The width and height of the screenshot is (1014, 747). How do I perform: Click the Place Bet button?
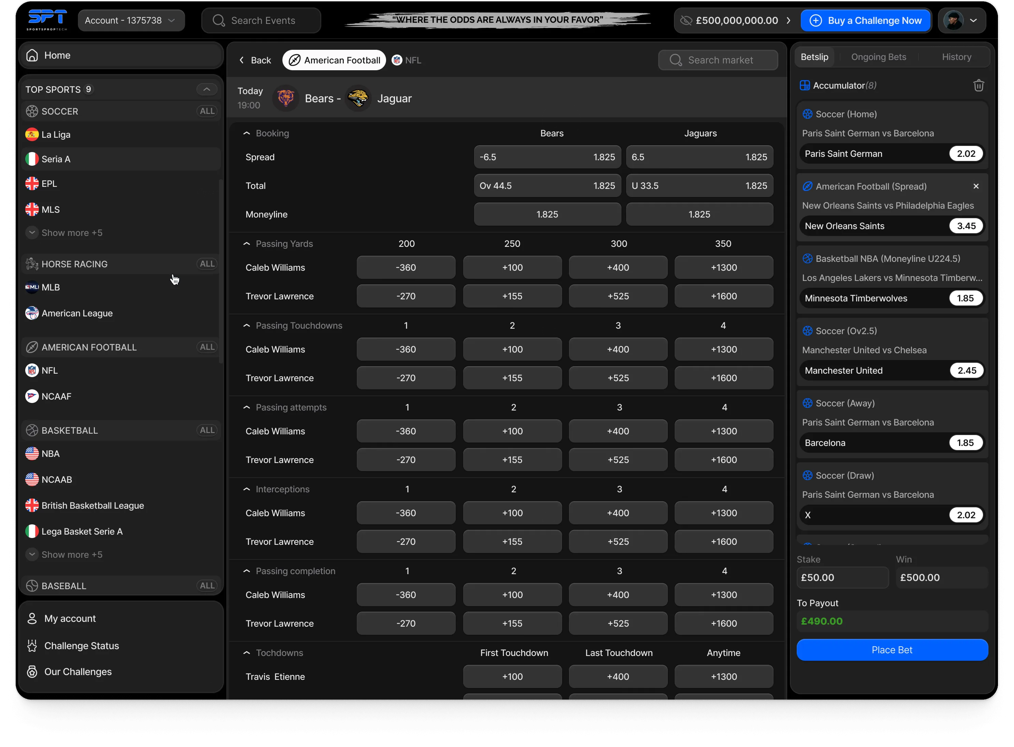point(892,650)
